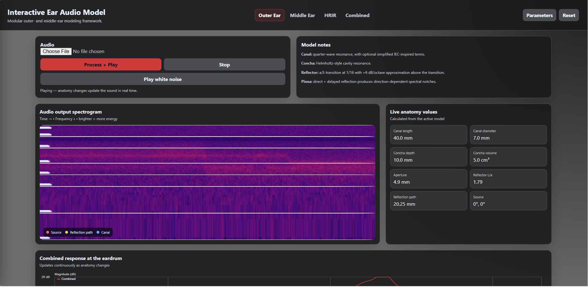
Task: Select the Canal length 40.0 mm card
Action: pos(428,135)
